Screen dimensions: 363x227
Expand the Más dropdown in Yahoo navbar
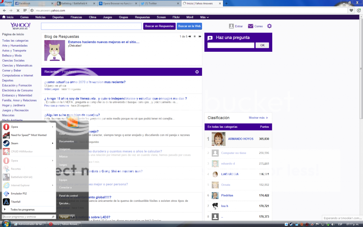tap(204, 17)
